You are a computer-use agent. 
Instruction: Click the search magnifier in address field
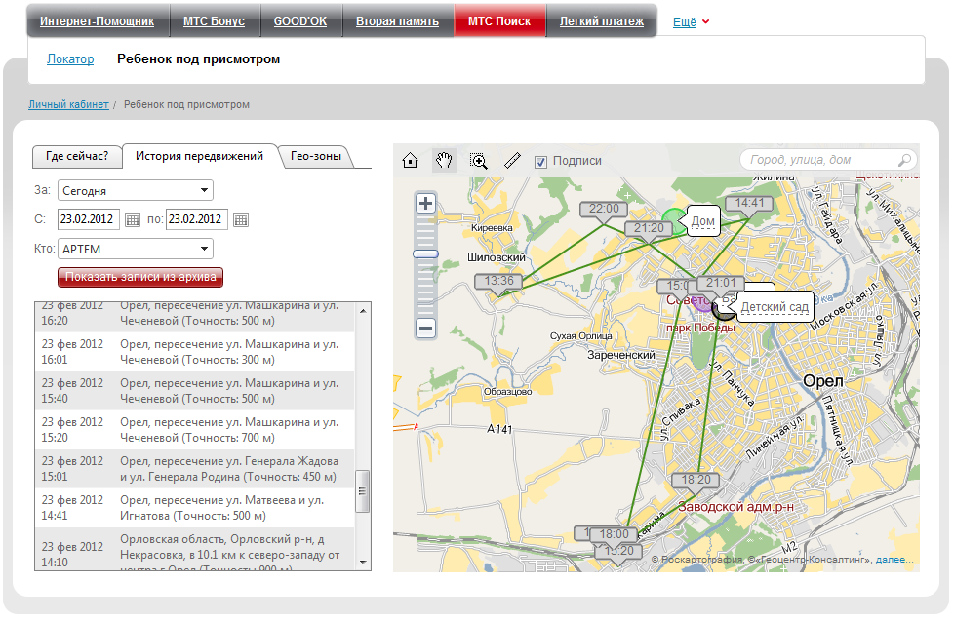[x=904, y=160]
